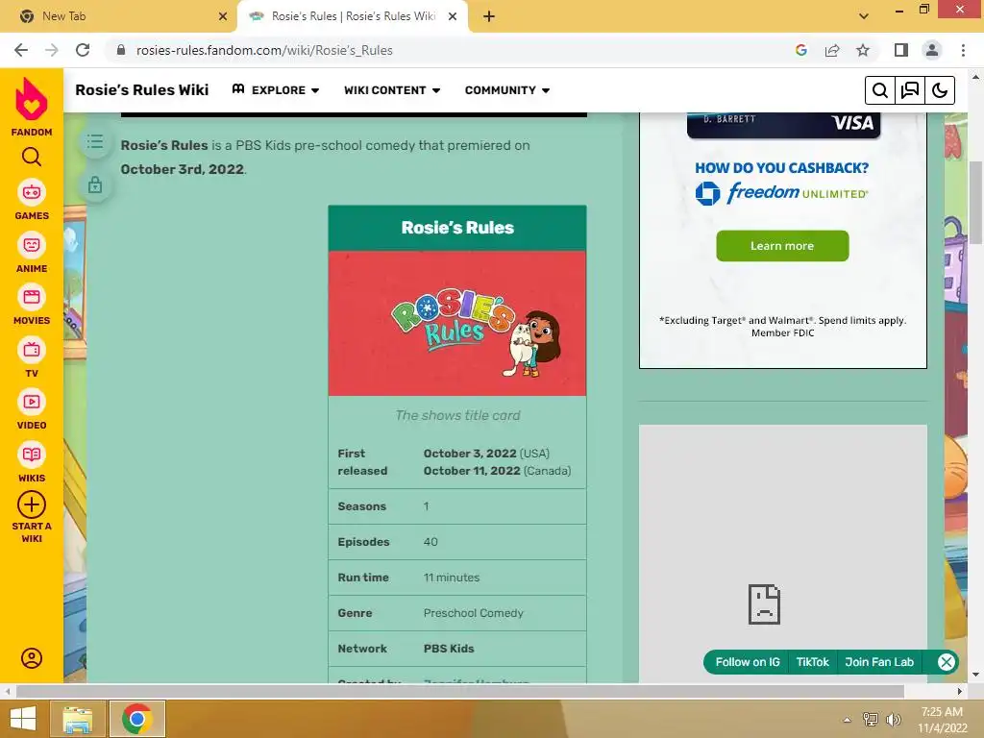Expand the Explore dropdown menu

point(276,90)
